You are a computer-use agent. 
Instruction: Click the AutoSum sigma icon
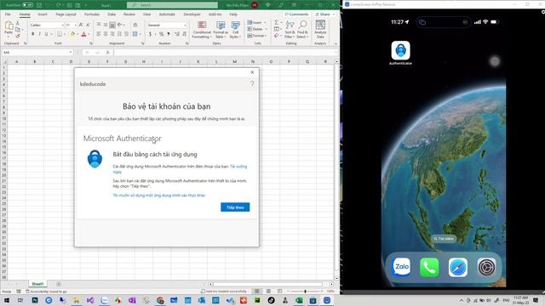276,23
